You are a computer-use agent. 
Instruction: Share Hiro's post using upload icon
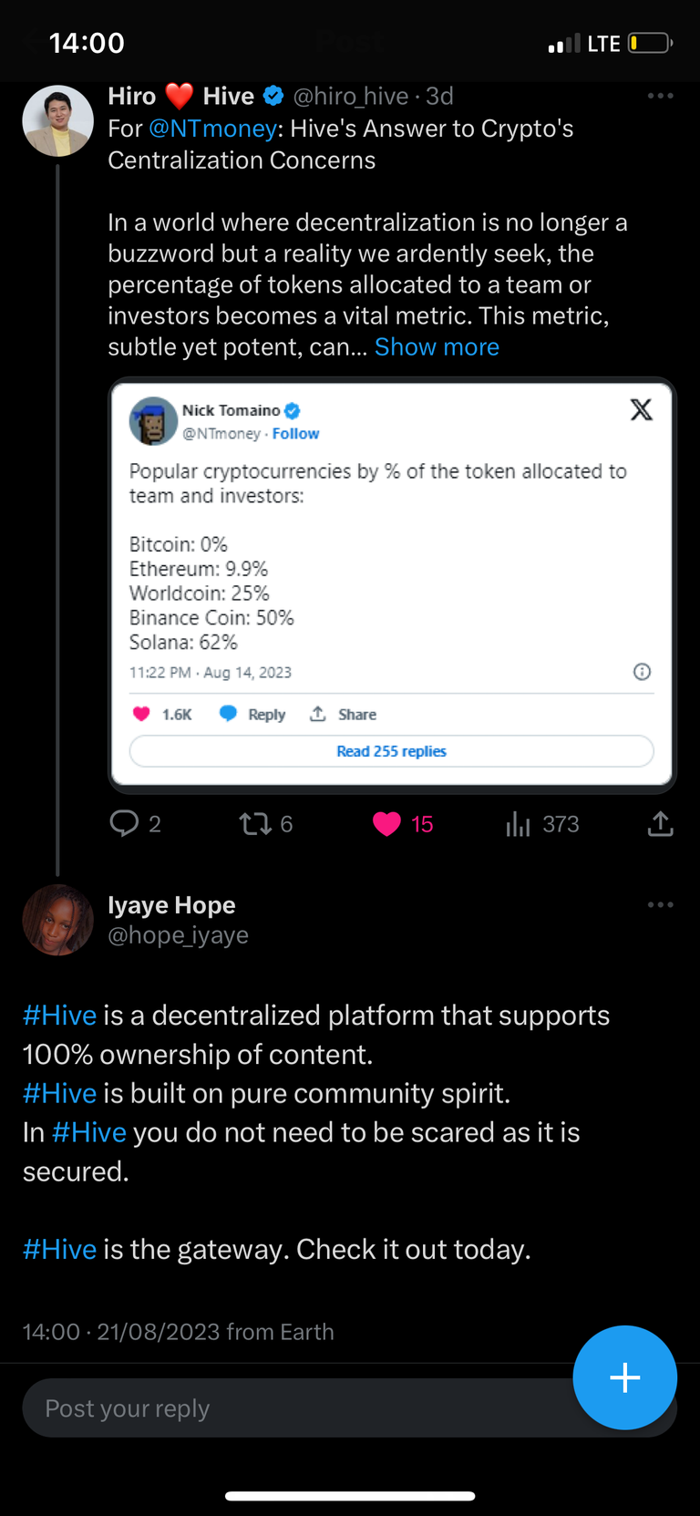[x=660, y=824]
